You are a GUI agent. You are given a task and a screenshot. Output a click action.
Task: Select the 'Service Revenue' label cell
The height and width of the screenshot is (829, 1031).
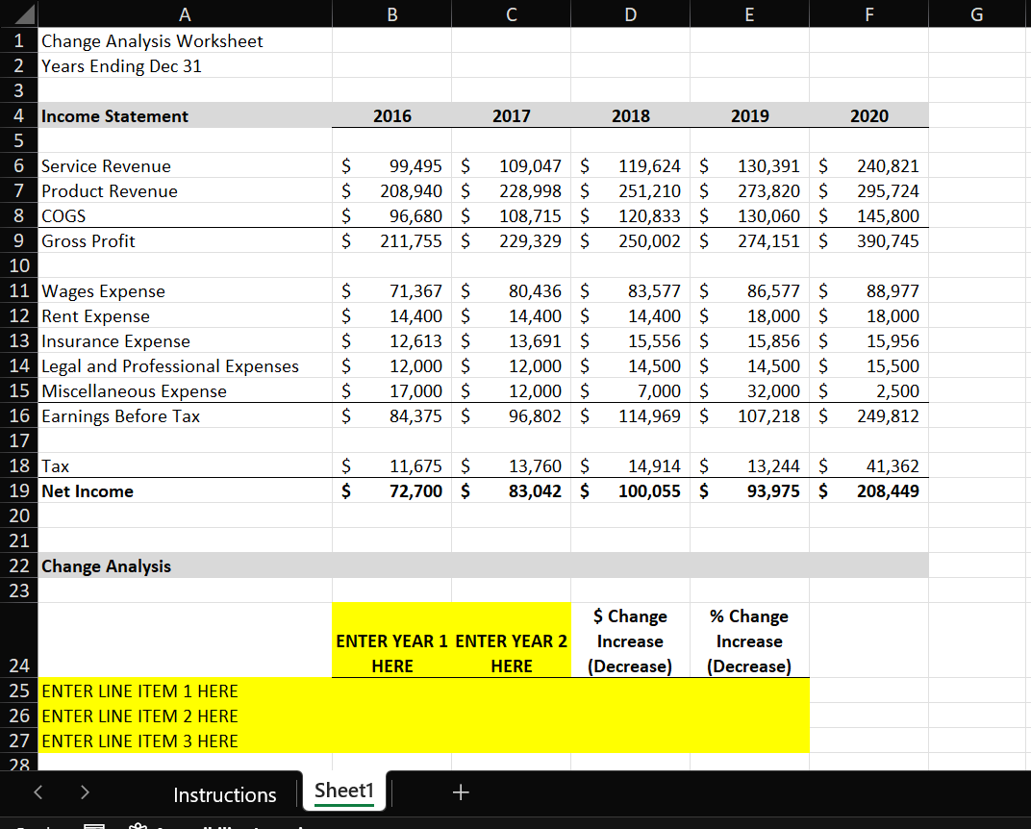(185, 165)
